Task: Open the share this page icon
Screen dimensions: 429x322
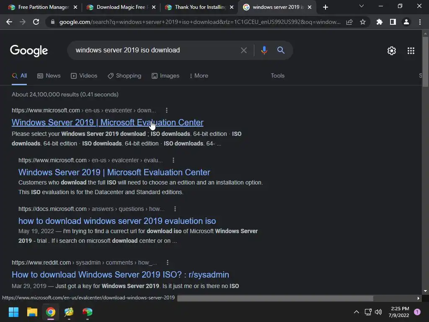Action: coord(349,22)
